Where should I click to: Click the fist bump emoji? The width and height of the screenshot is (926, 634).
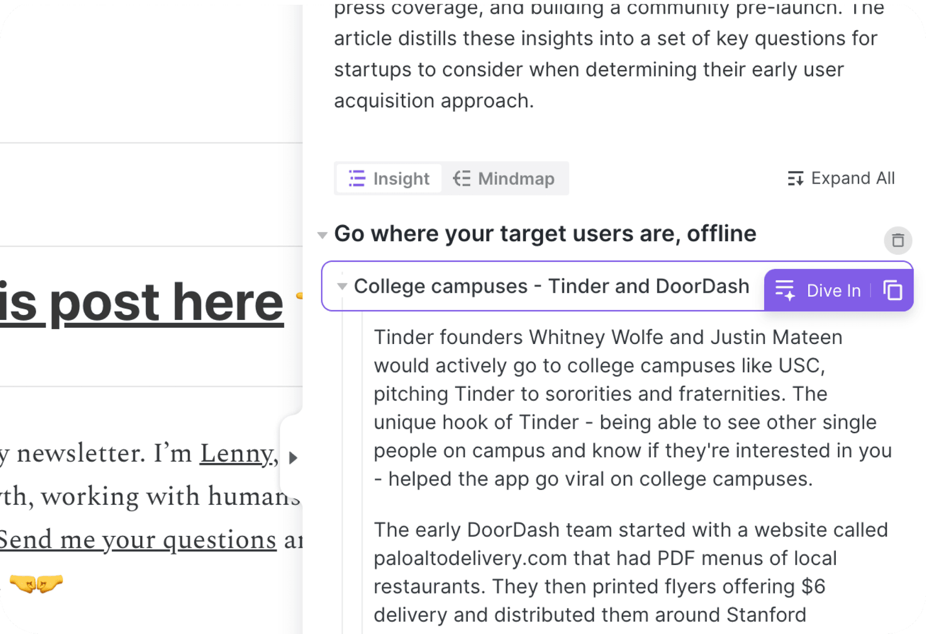click(36, 583)
